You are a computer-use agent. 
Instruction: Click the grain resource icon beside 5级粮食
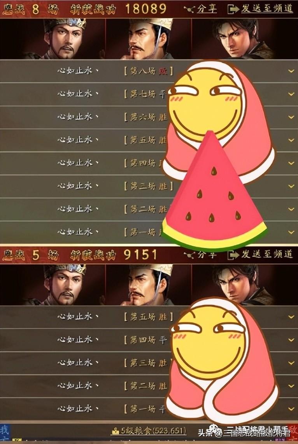click(x=115, y=432)
